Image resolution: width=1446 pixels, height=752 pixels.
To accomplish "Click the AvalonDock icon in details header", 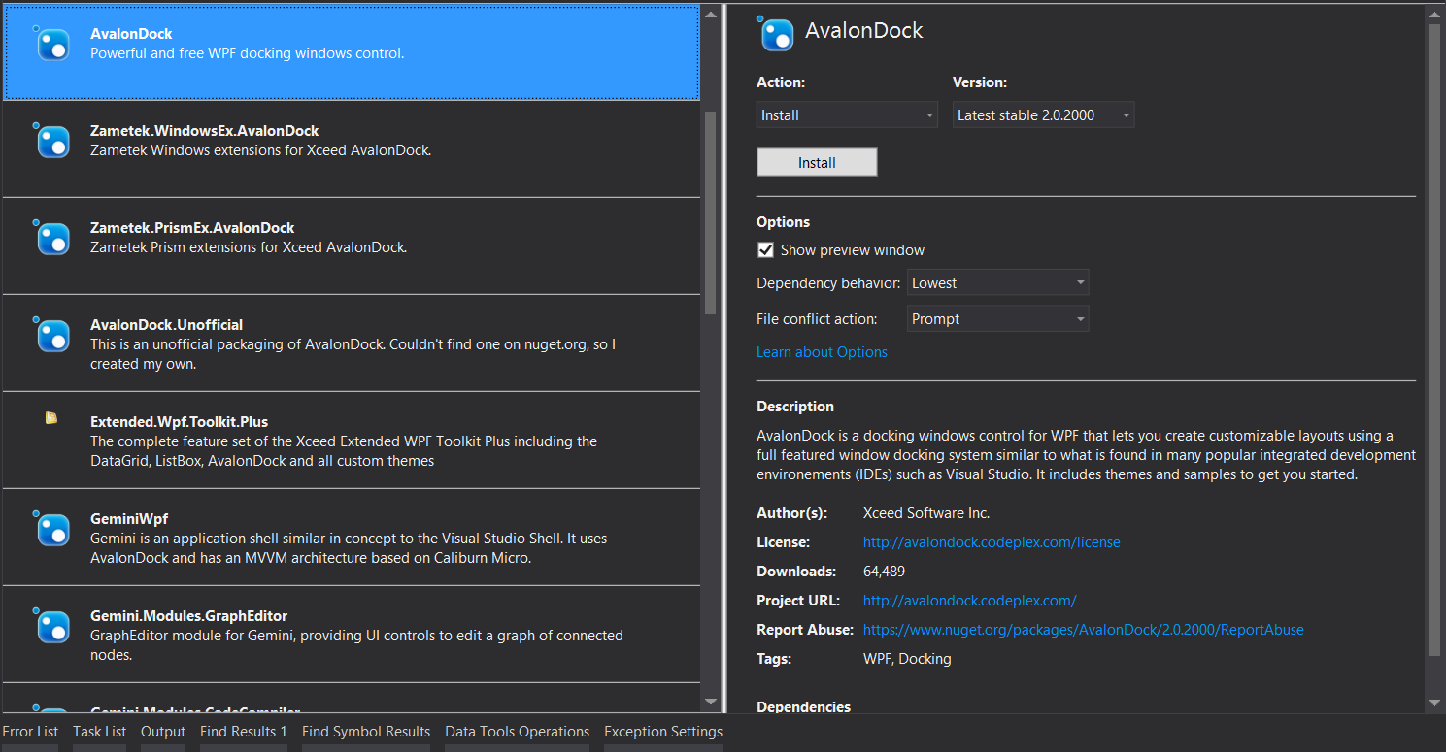I will pyautogui.click(x=776, y=34).
